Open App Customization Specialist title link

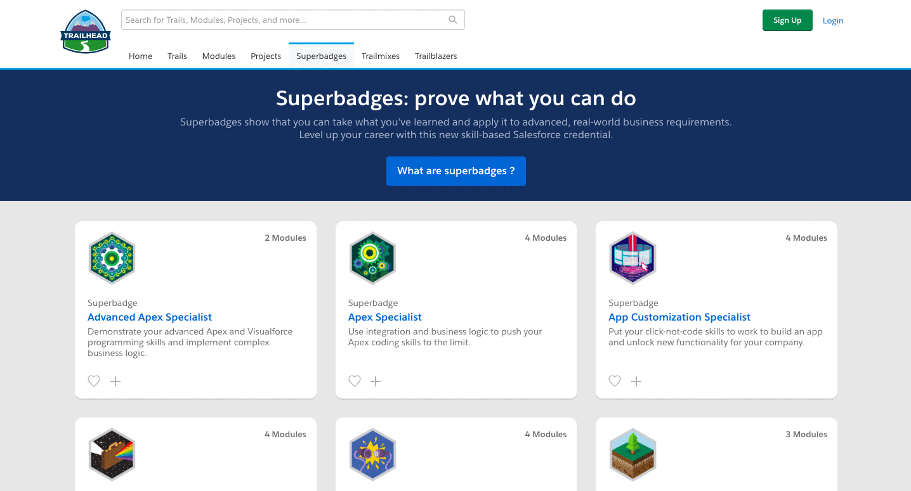(x=679, y=317)
